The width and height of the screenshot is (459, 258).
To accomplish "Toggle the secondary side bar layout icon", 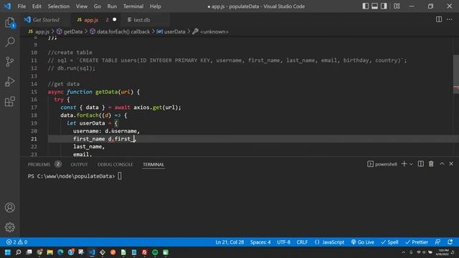I will [x=384, y=6].
